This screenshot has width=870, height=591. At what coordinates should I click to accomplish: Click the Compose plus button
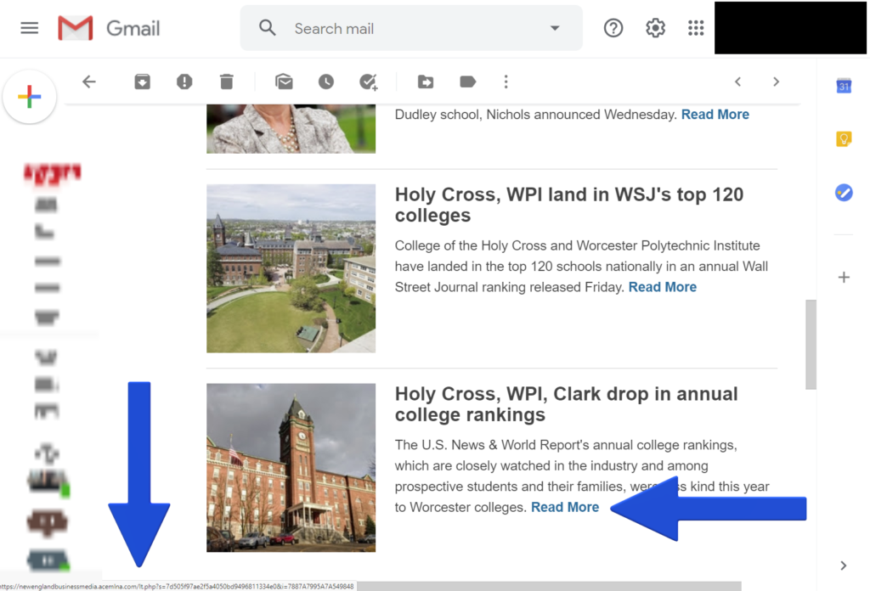(x=30, y=97)
